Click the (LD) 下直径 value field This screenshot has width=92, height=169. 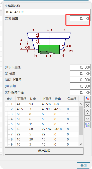tap(80, 67)
